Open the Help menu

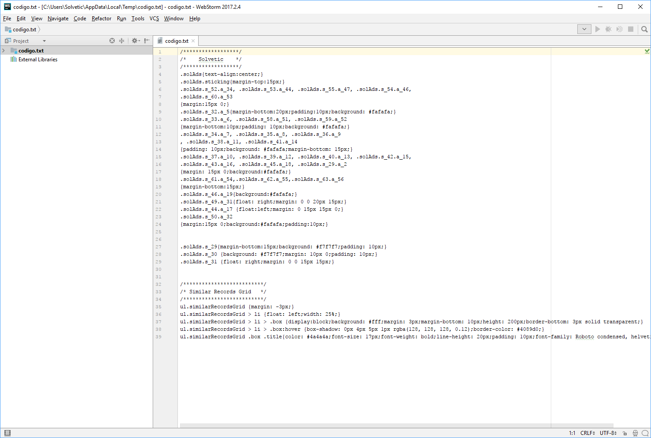coord(195,19)
